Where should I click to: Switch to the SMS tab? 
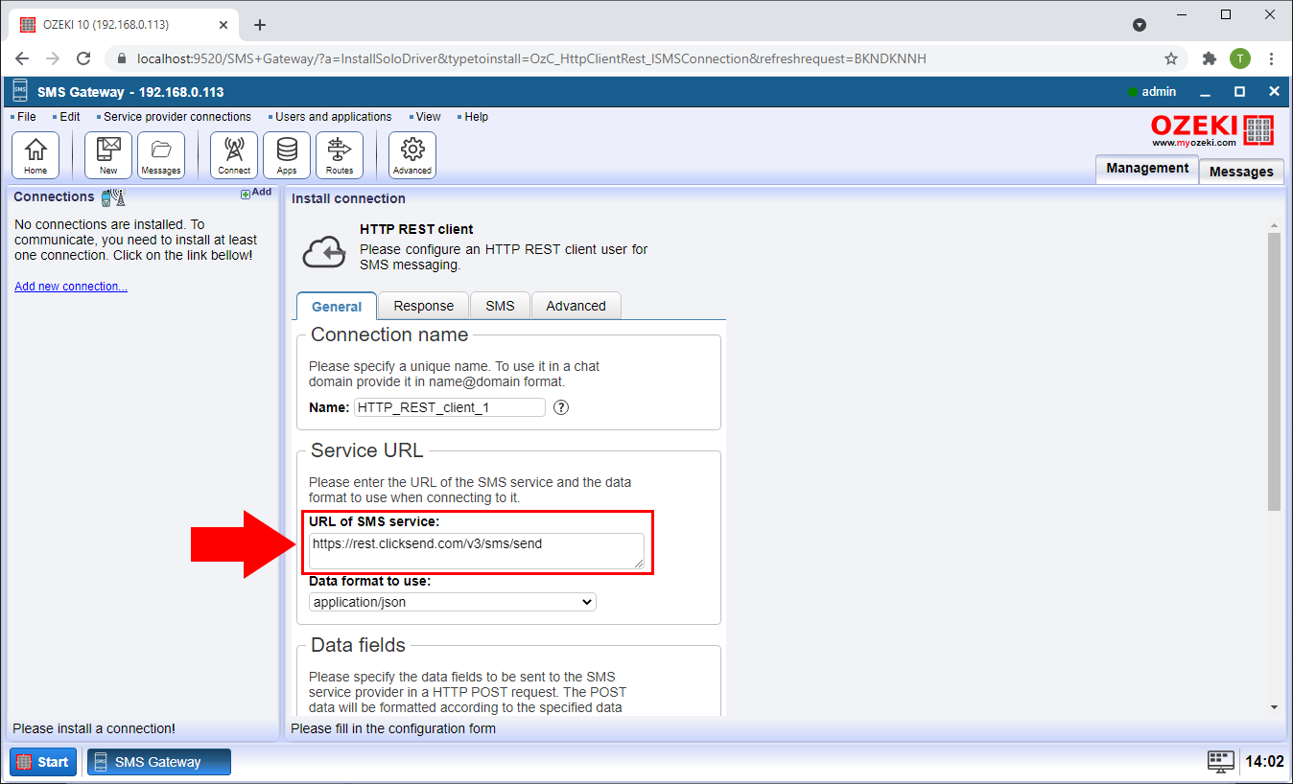tap(500, 306)
